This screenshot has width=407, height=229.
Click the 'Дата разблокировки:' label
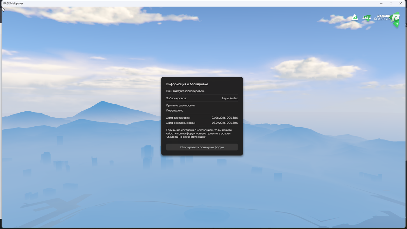[181, 123]
